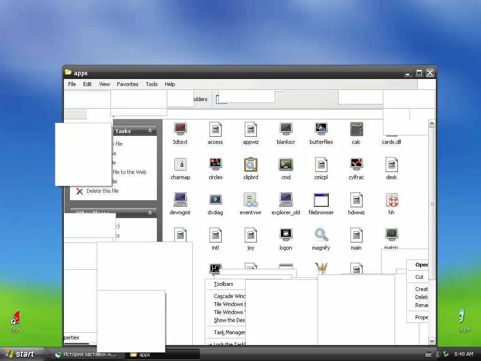Open the Help menu
The width and height of the screenshot is (481, 361).
tap(170, 84)
